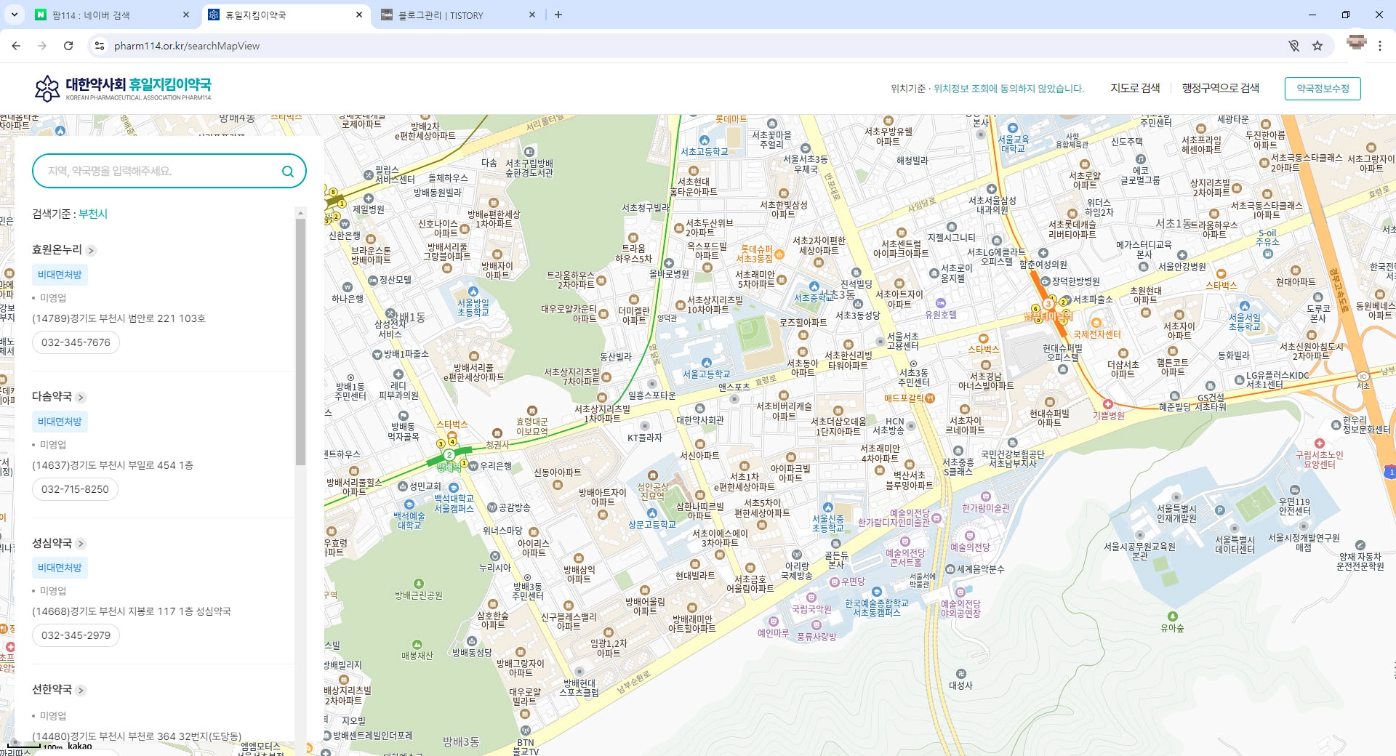
Task: Click the 매드포갈릭 restaurant marker
Action: 930,398
